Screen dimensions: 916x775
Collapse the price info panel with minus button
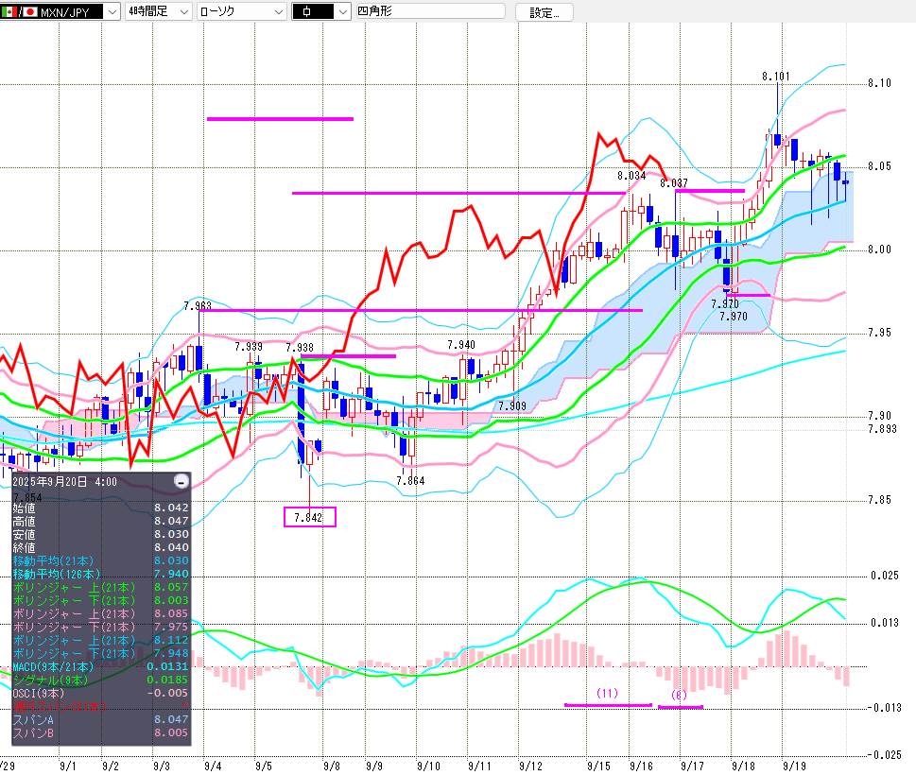tap(181, 481)
